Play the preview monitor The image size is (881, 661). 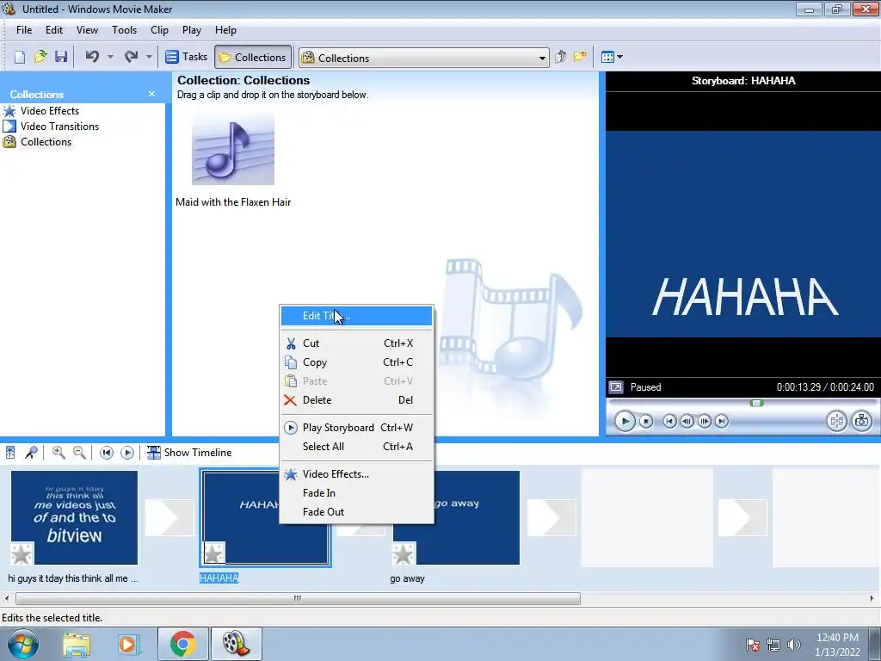[625, 421]
